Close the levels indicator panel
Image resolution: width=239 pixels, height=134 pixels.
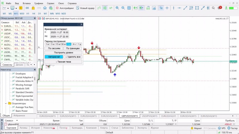pos(81,24)
